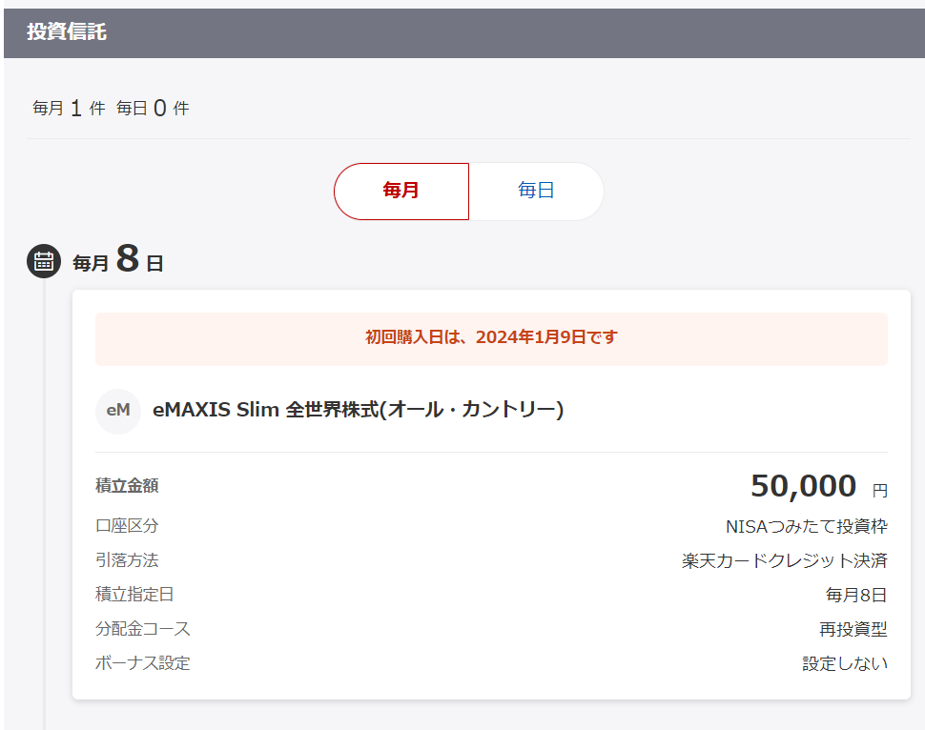Click the 楽天カードクレジット決済 payment value

click(785, 560)
